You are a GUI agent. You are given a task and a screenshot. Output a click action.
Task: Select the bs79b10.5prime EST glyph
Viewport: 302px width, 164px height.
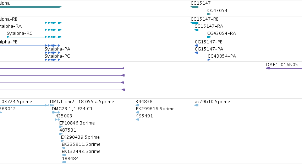[x=197, y=105]
